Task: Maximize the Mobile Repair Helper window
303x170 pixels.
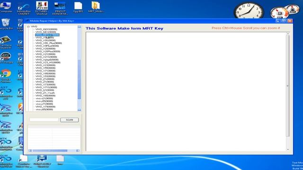Action: (284, 21)
